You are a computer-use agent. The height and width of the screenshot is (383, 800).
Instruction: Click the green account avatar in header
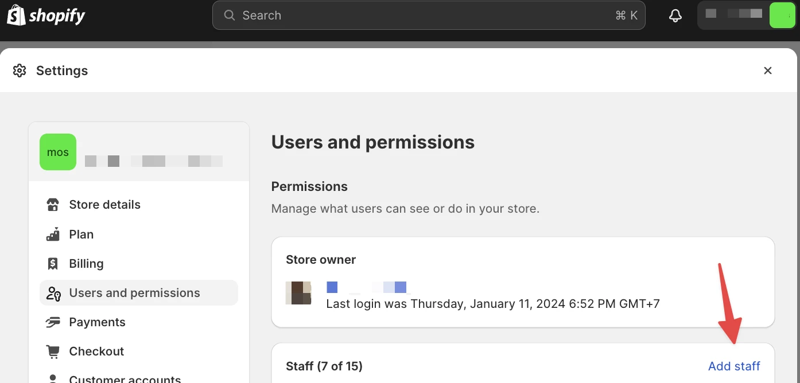point(782,15)
